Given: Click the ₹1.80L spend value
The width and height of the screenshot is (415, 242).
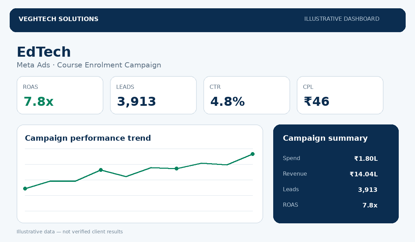Looking at the screenshot, I should click(366, 159).
